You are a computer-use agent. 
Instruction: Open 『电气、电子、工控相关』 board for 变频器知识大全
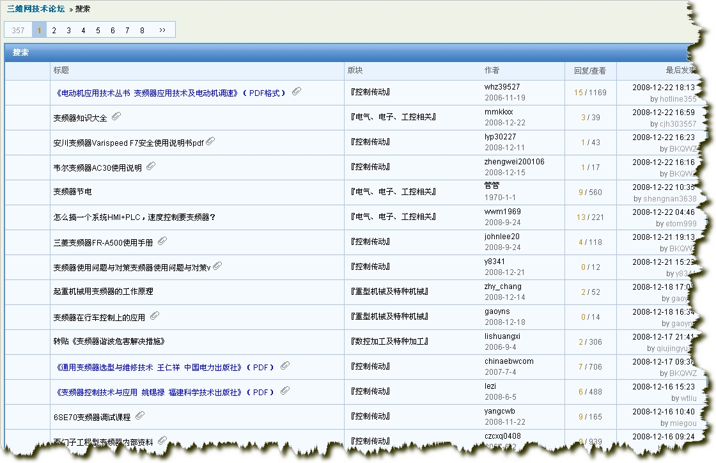click(394, 117)
